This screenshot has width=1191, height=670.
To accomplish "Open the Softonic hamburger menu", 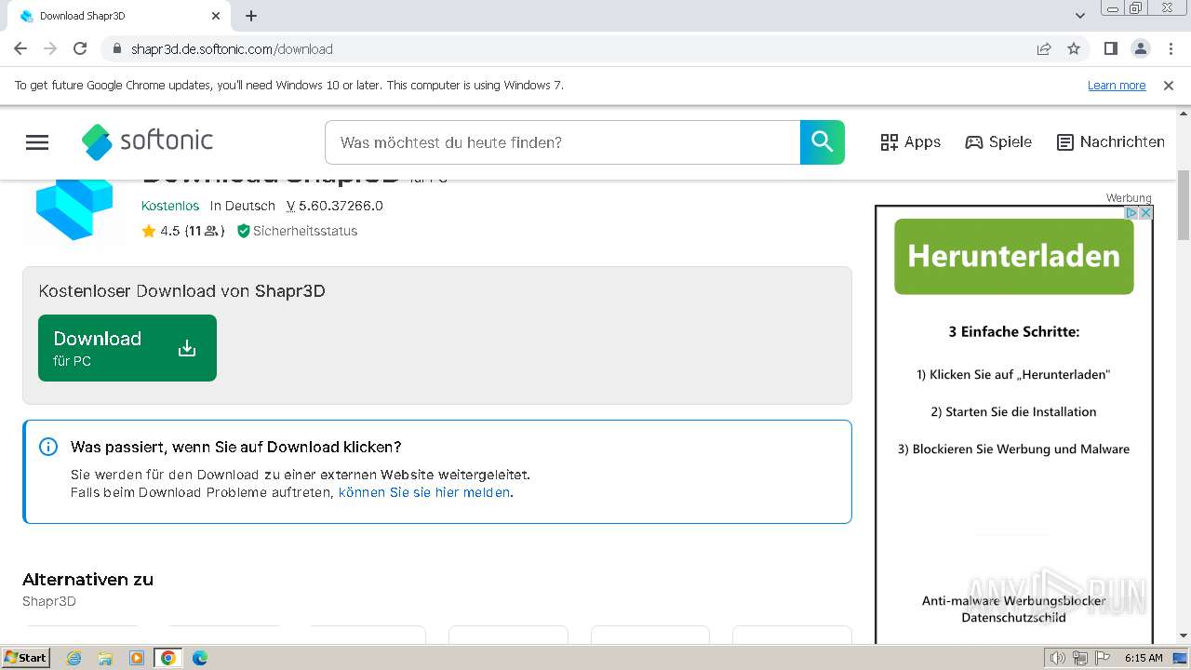I will [x=37, y=142].
